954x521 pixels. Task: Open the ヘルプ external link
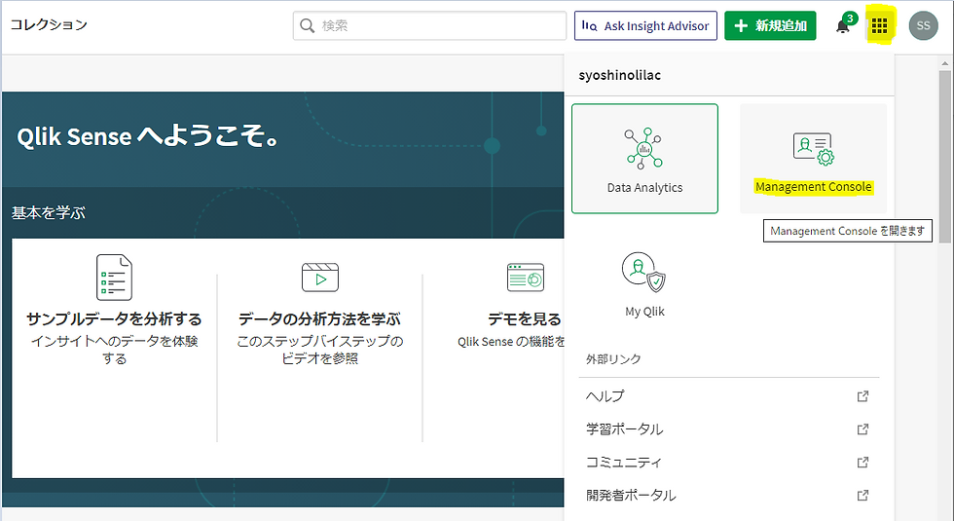(727, 396)
